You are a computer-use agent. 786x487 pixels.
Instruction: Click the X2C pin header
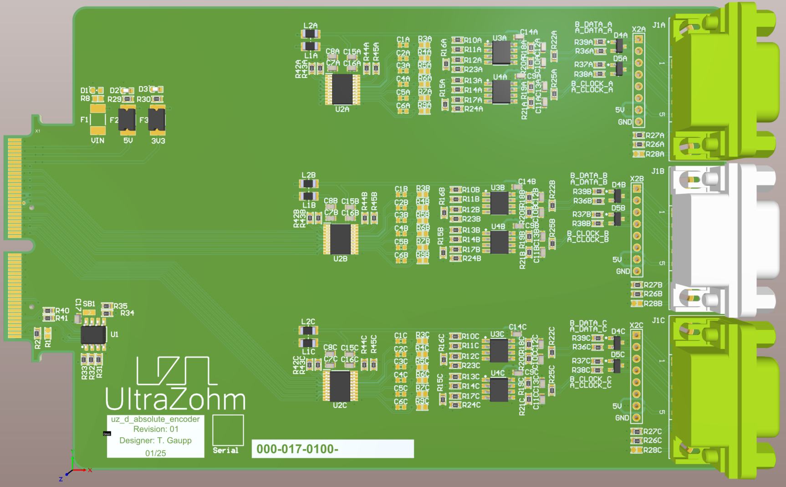pos(637,377)
